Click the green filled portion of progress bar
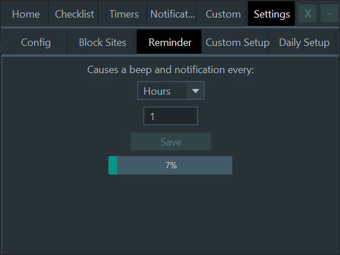This screenshot has width=340, height=255. 113,165
